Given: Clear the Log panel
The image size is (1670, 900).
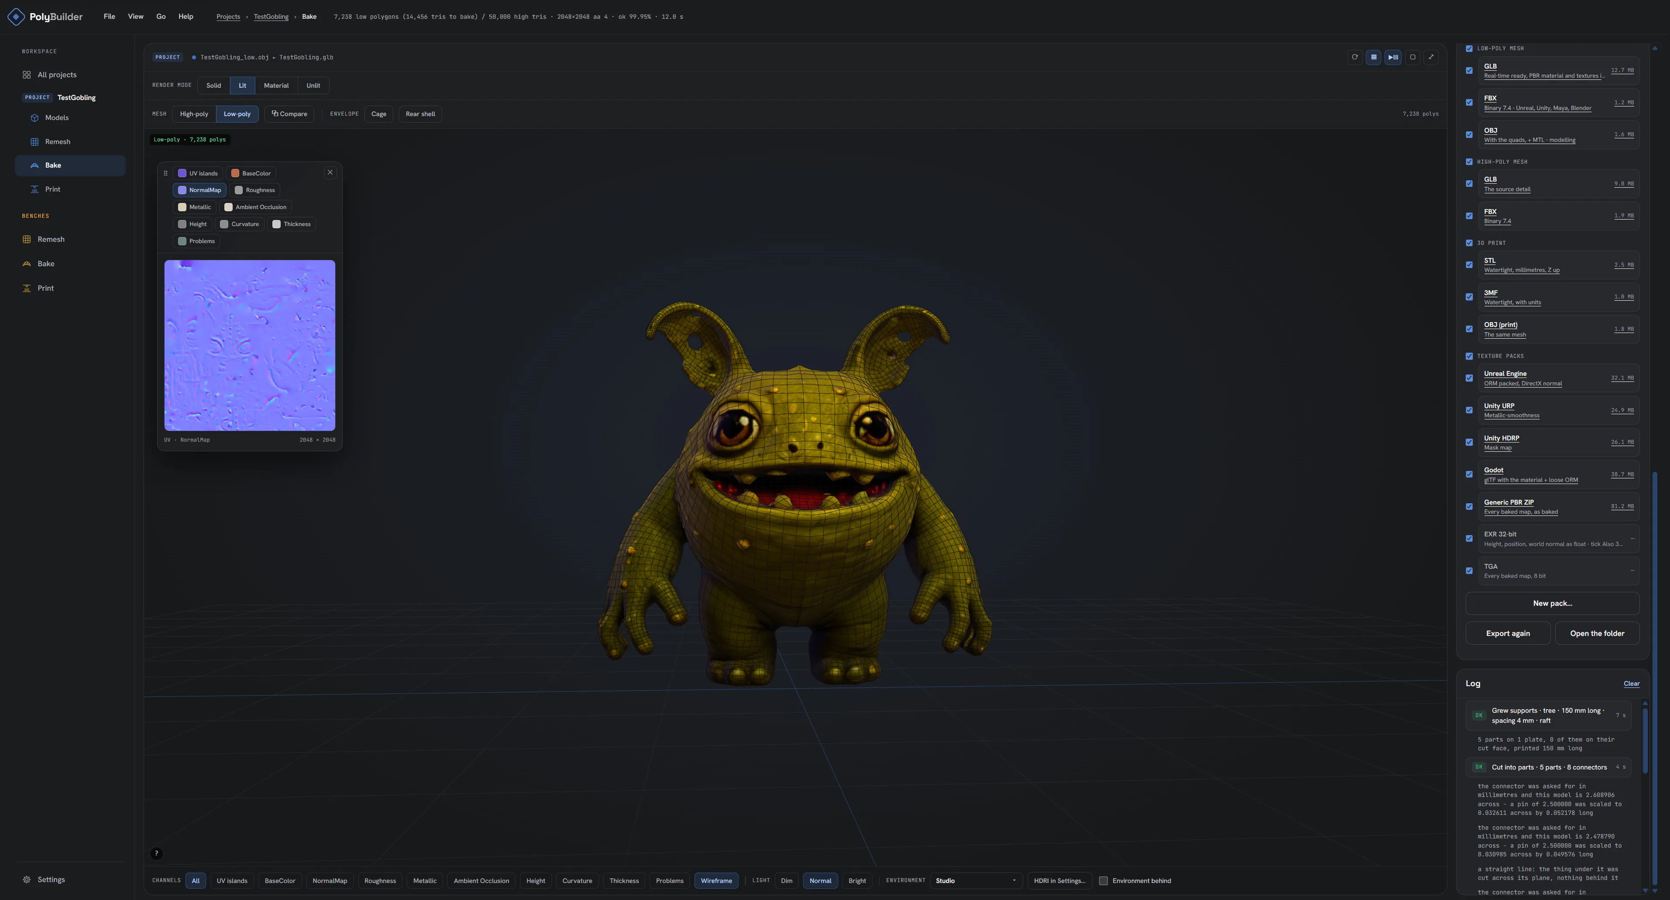Looking at the screenshot, I should [1631, 684].
